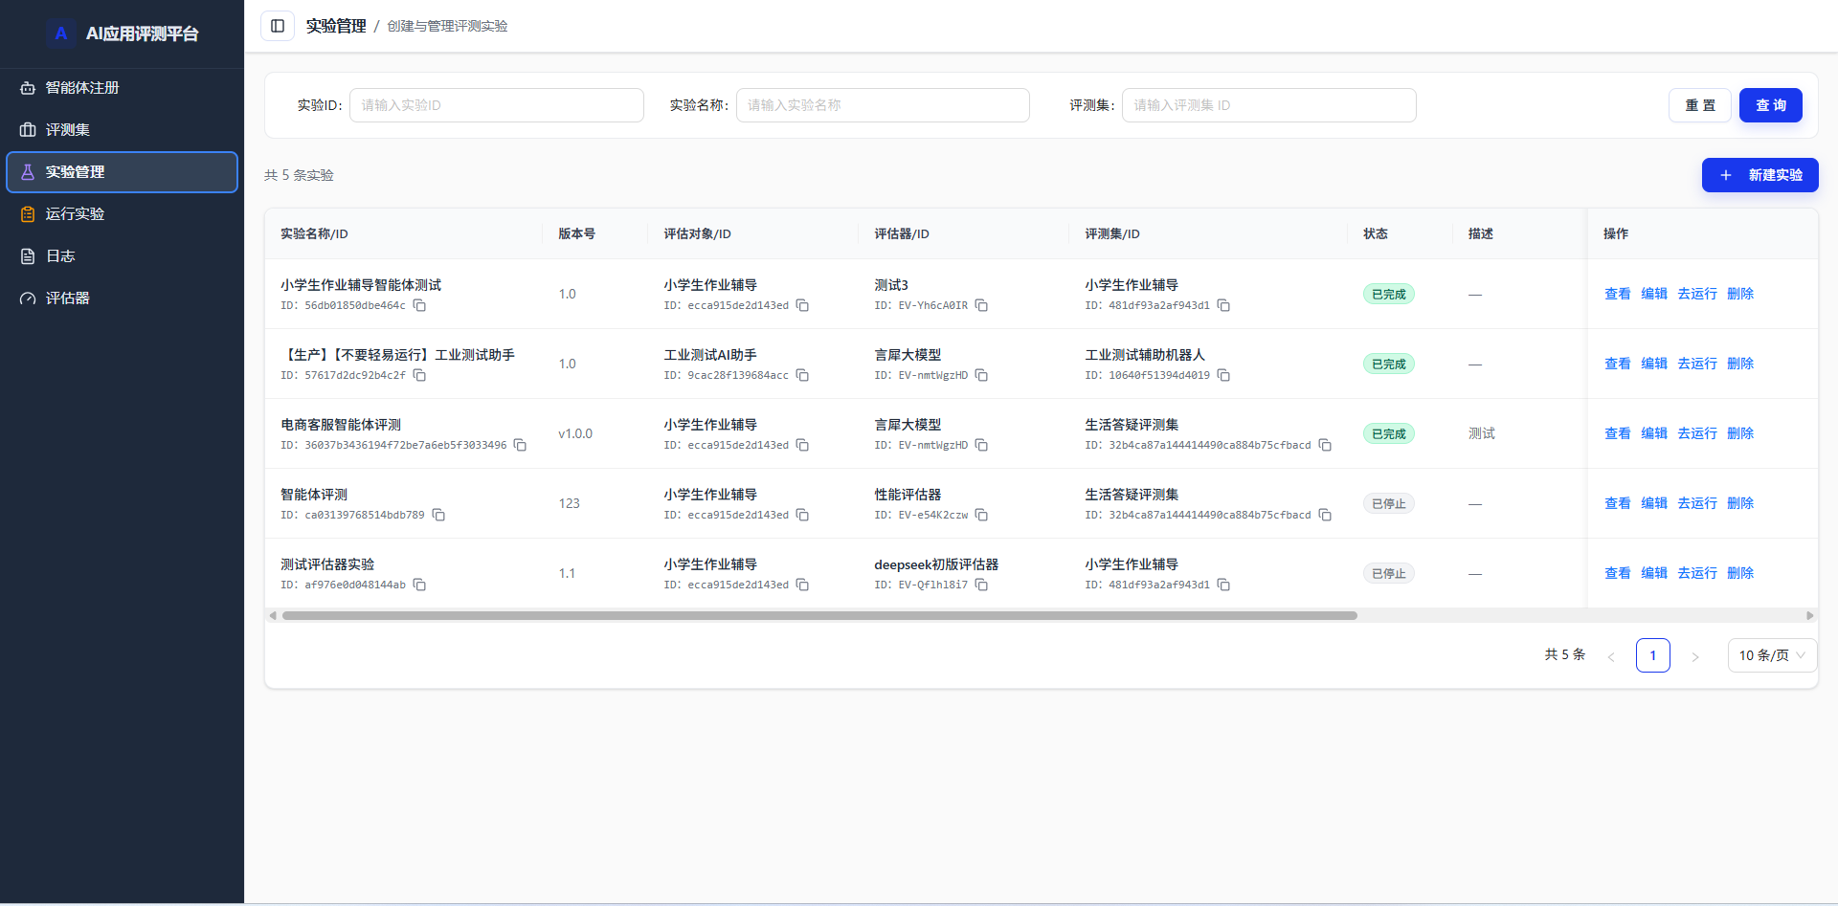The width and height of the screenshot is (1838, 906).
Task: Go to 运行实验 in the sidebar
Action: click(x=122, y=214)
